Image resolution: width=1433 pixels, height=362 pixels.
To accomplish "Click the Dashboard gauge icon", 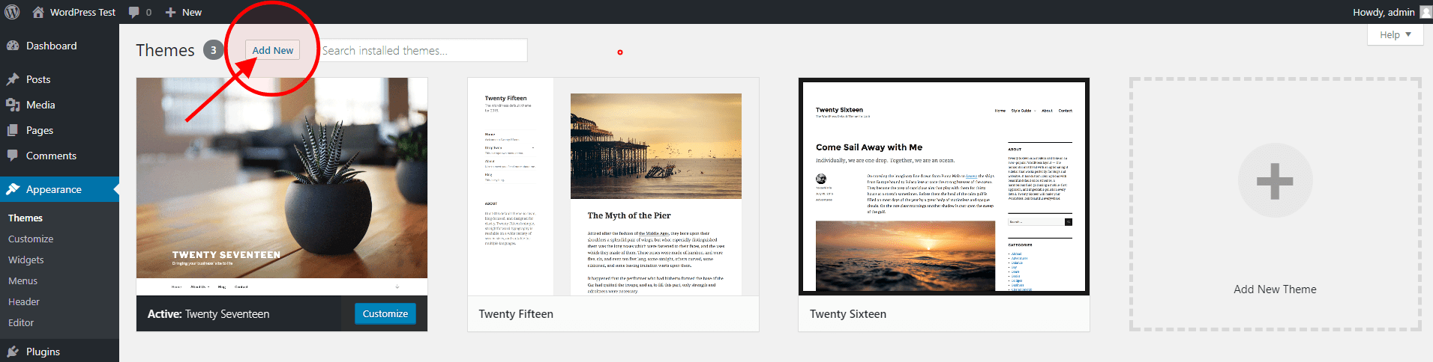I will [13, 46].
